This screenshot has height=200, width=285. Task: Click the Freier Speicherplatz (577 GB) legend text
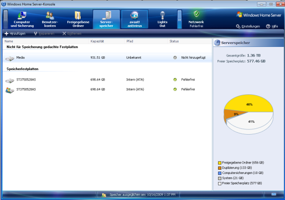[242, 183]
